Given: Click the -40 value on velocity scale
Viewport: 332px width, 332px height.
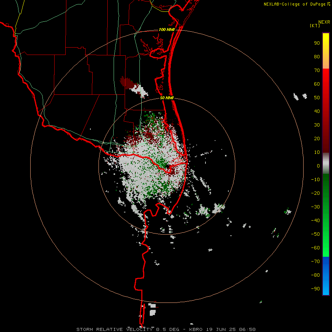Looking at the screenshot, I should click(315, 221).
